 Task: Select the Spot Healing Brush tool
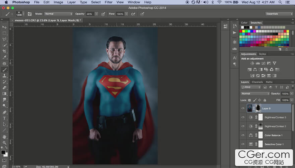(x=4, y=64)
